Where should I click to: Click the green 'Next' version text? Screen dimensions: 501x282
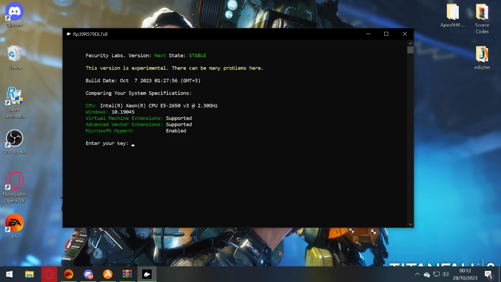pyautogui.click(x=160, y=55)
